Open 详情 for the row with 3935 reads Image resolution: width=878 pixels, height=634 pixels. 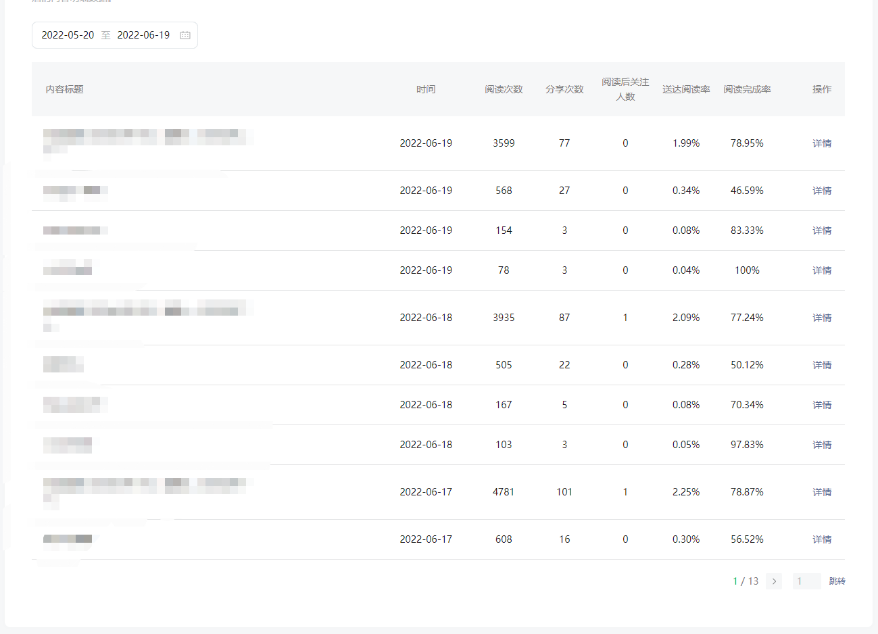(822, 318)
